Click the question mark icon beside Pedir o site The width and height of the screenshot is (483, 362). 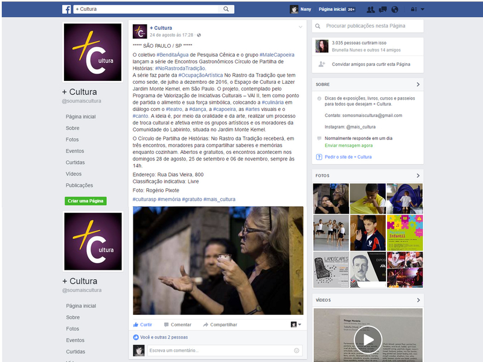click(319, 157)
